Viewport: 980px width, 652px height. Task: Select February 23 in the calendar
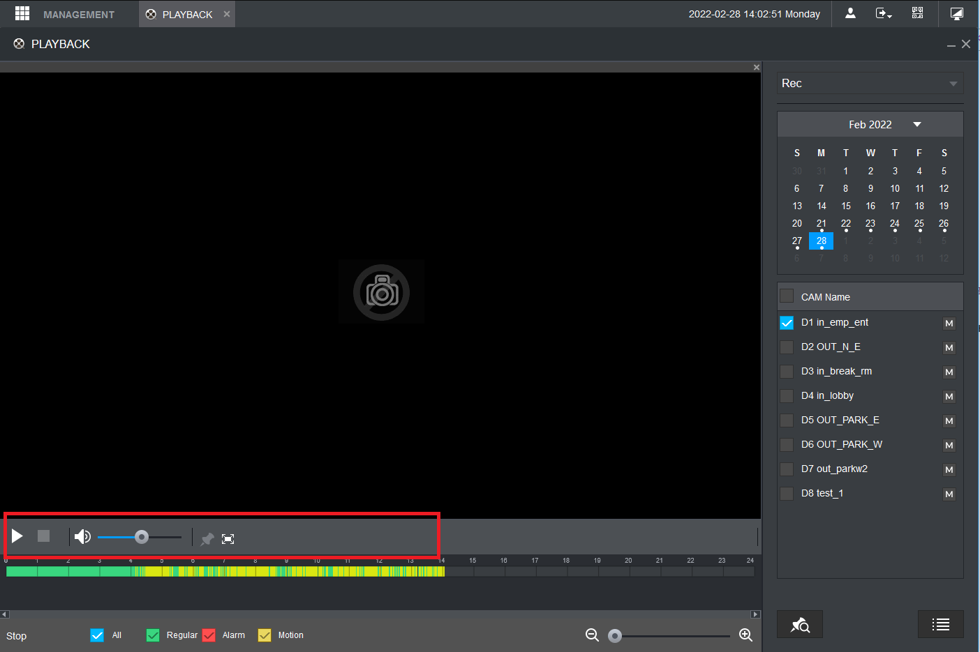(x=870, y=224)
